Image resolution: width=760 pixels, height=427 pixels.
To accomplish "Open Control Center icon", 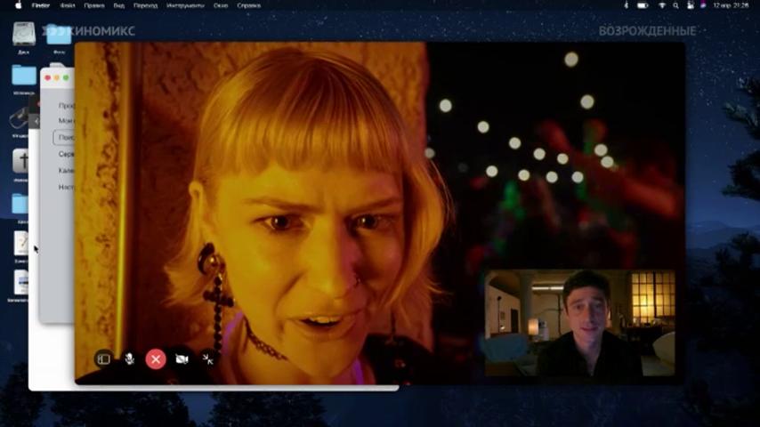I will 691,5.
